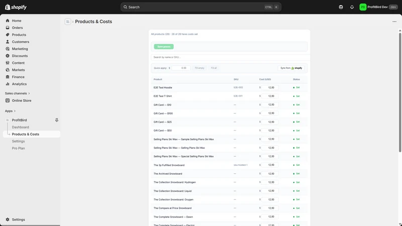Open the ProfitBird Dev store menu
Screen dimensions: 402x226
379,7
